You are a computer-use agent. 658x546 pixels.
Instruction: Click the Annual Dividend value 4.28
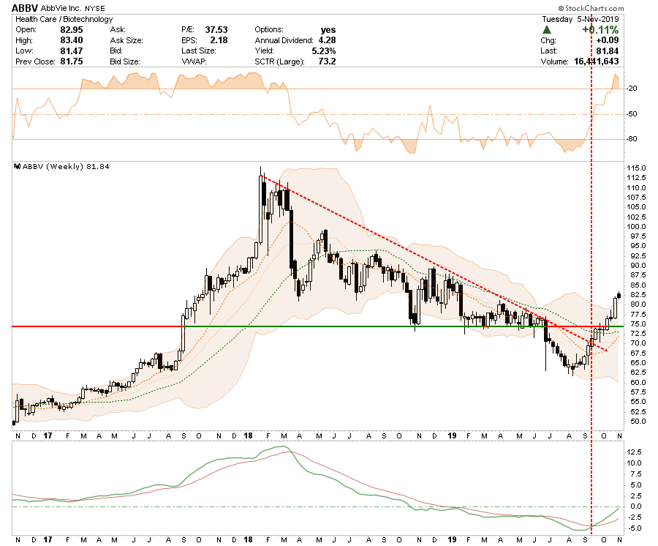tap(327, 40)
